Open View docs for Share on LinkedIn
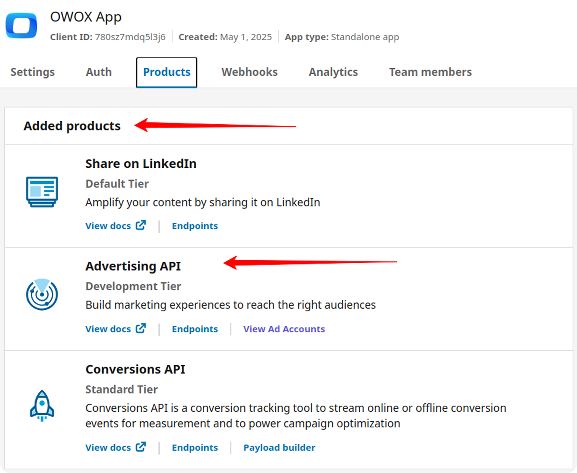This screenshot has height=473, width=577. point(108,225)
